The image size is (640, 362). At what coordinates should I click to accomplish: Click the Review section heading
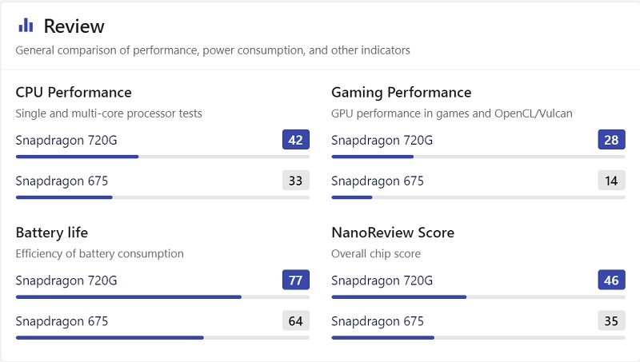(74, 26)
